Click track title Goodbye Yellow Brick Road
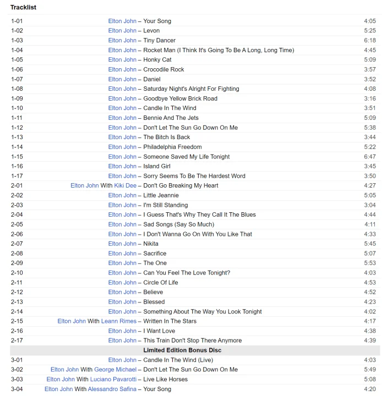The width and height of the screenshot is (382, 396). (180, 98)
